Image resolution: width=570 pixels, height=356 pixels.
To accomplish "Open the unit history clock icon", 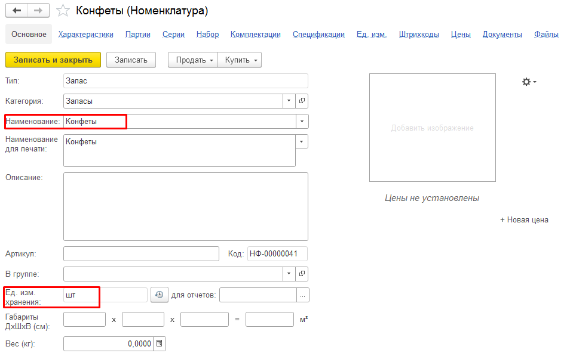I will click(159, 295).
